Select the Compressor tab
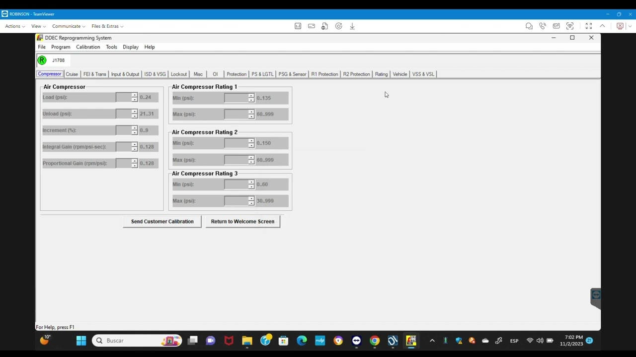This screenshot has width=636, height=357. tap(50, 74)
